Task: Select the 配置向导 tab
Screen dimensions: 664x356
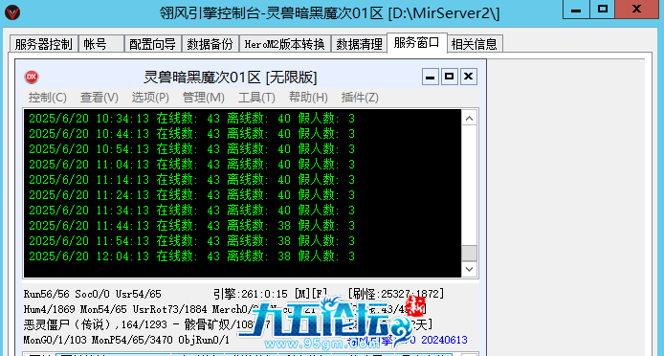Action: 152,44
